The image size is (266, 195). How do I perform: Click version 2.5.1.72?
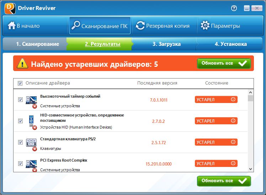pyautogui.click(x=159, y=143)
